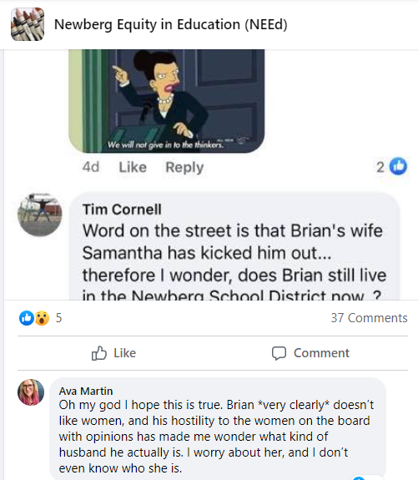This screenshot has width=418, height=480.
Task: Show the 5 reactions count list
Action: [x=58, y=318]
